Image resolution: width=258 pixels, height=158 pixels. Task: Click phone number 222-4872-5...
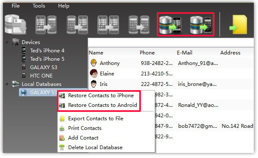(x=157, y=84)
